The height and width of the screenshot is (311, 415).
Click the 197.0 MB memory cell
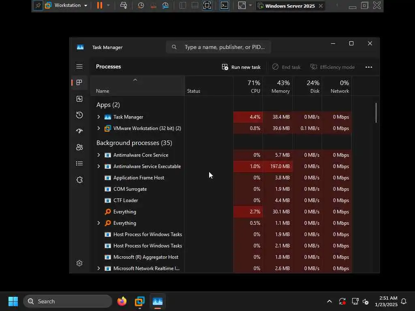pyautogui.click(x=278, y=166)
